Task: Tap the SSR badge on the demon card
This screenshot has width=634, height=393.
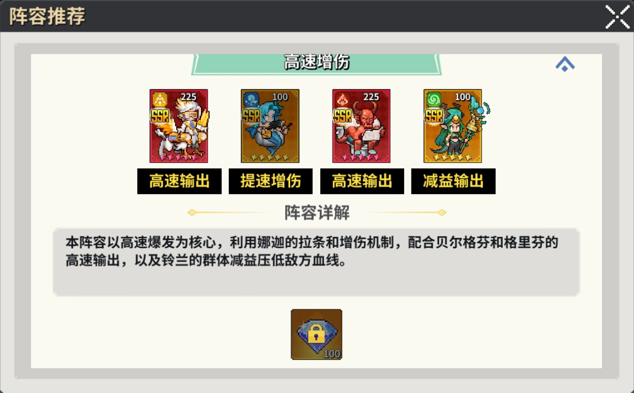Action: (343, 116)
